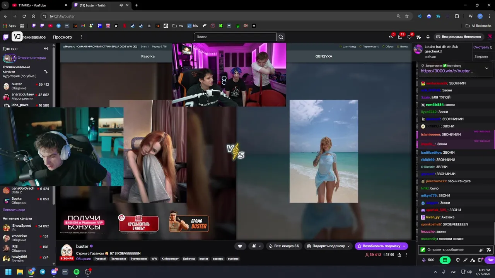
Task: Click 'Смотреть' on gift sub notification
Action: point(481,47)
